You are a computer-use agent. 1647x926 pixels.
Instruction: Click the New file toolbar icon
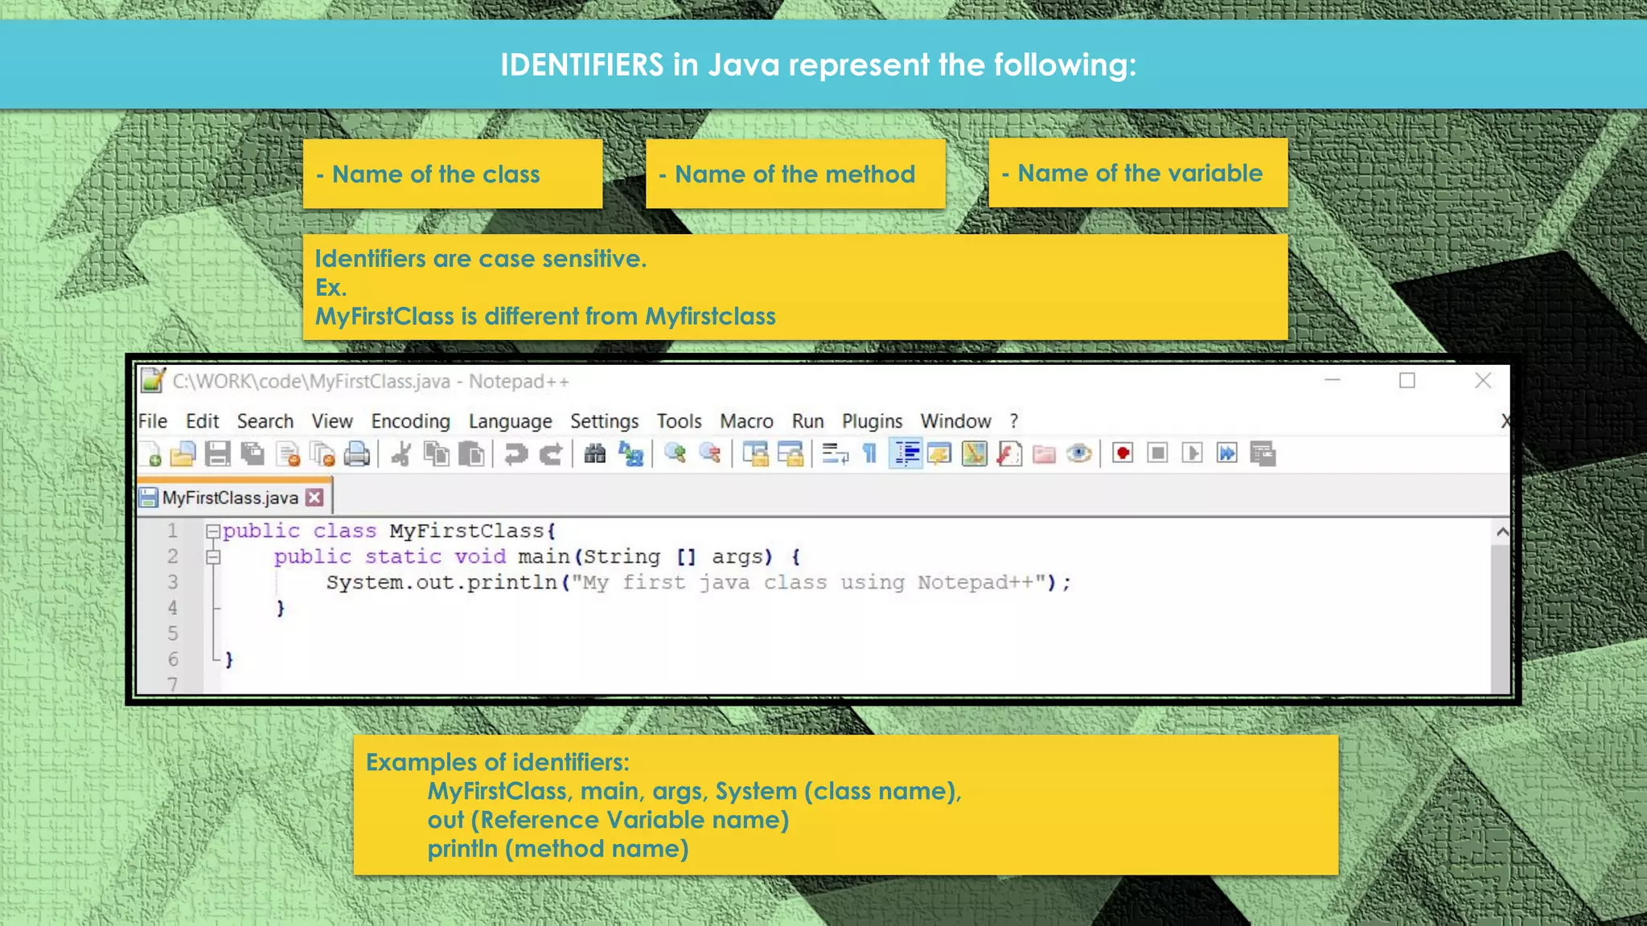[151, 455]
